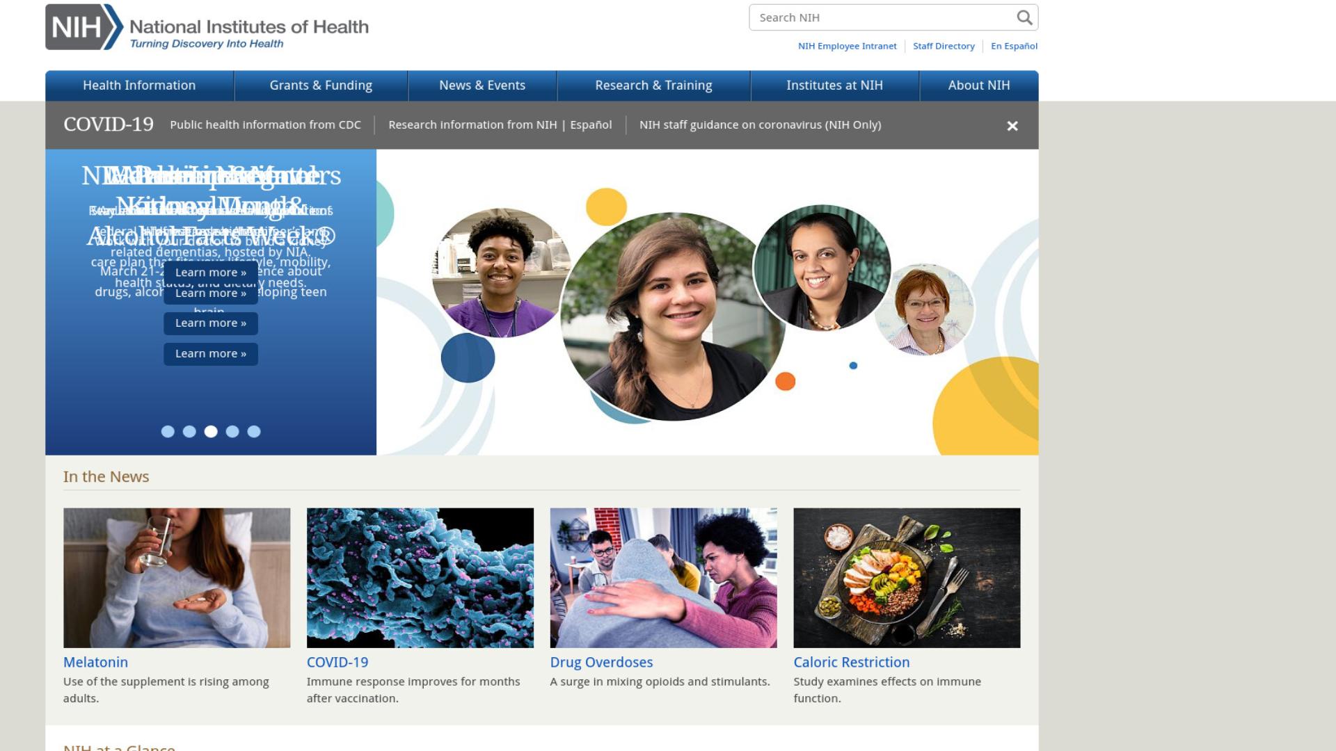Select the fourth carousel slide dot
The height and width of the screenshot is (751, 1336).
232,432
